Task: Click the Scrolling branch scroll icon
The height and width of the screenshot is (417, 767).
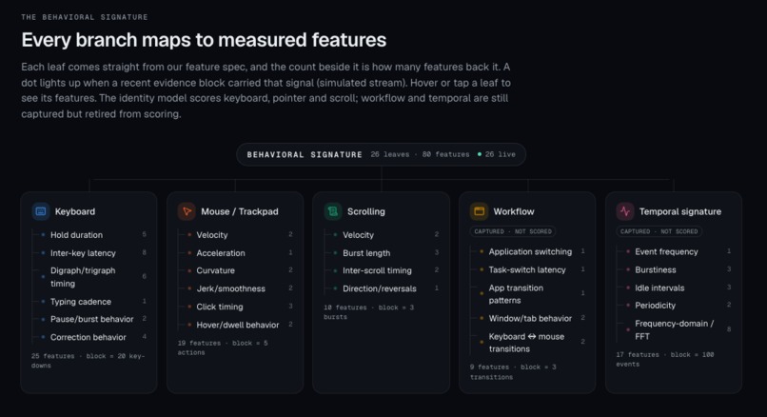Action: (333, 211)
